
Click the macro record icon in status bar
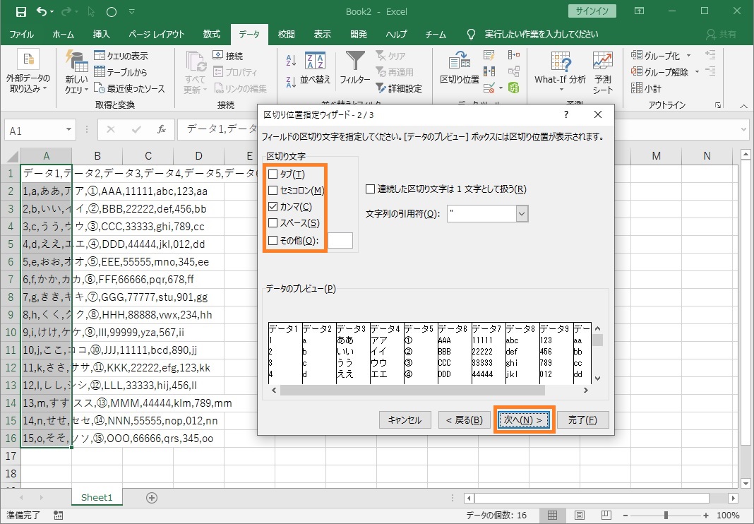pyautogui.click(x=58, y=516)
